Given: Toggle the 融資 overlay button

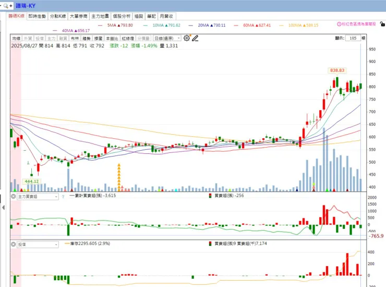Looking at the screenshot, I should pyautogui.click(x=63, y=38).
